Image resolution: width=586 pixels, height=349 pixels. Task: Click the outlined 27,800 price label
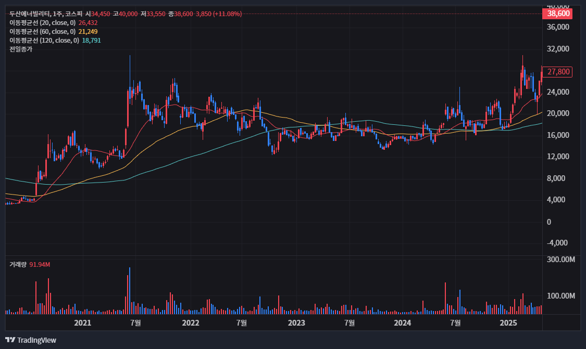(x=557, y=72)
